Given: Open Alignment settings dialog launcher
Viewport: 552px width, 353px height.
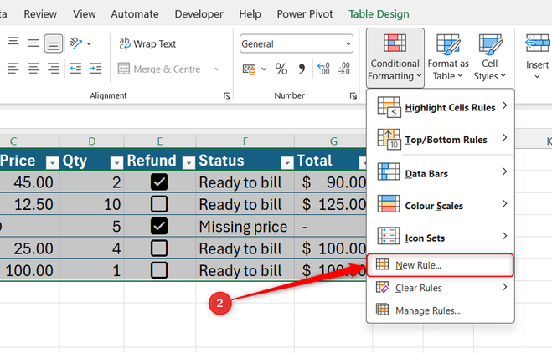Looking at the screenshot, I should click(227, 95).
